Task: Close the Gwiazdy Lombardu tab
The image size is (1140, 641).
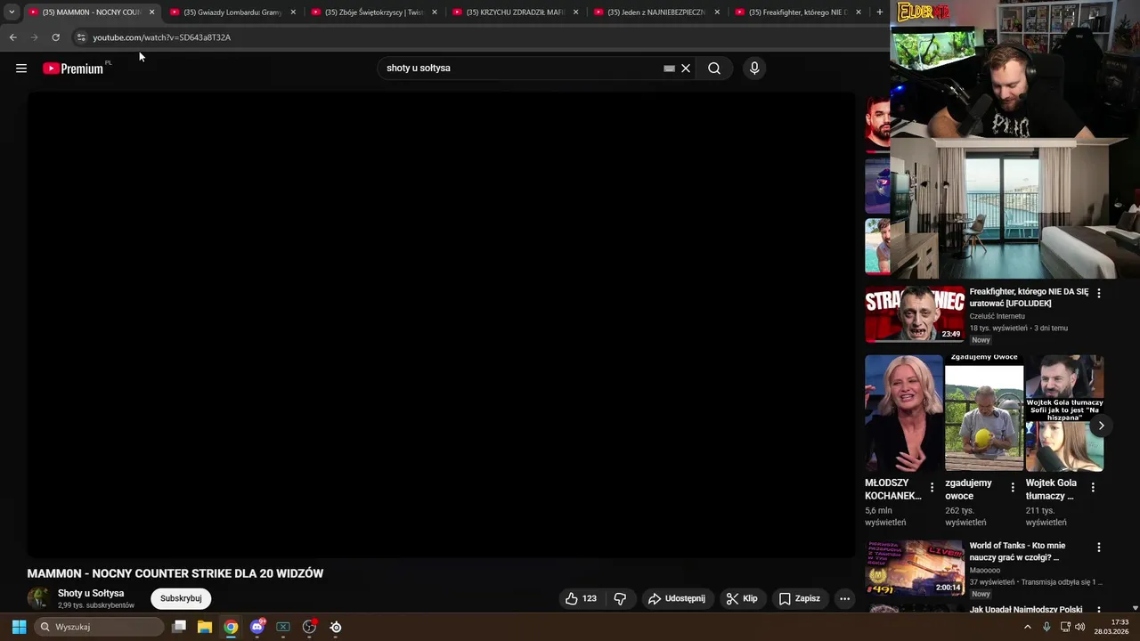Action: [x=293, y=12]
